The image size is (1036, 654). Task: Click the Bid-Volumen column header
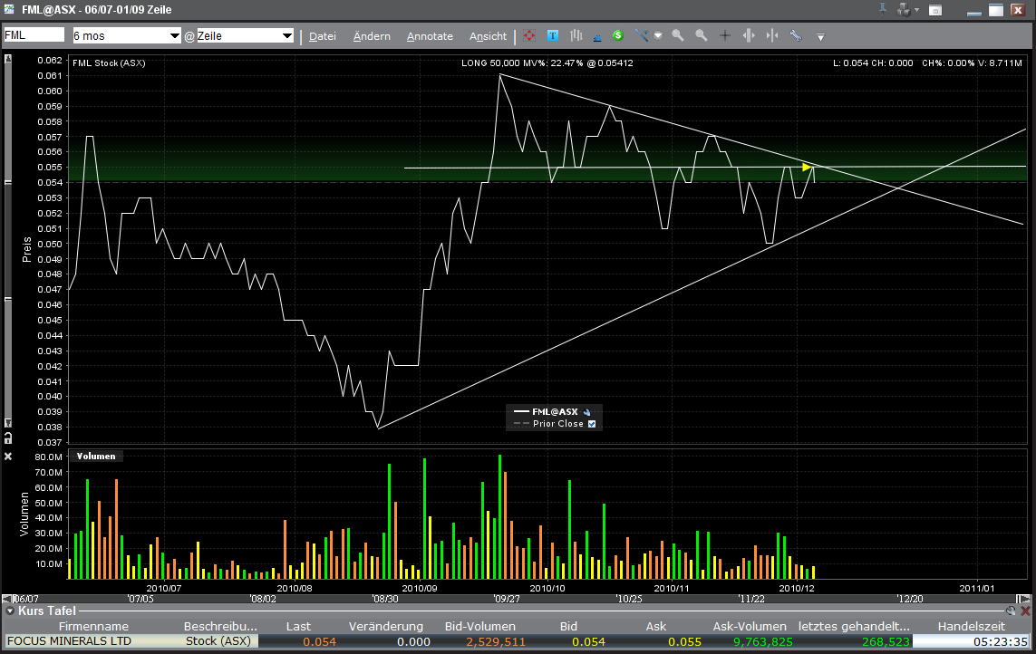480,626
